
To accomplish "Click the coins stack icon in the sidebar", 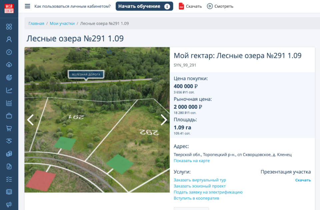I will (9, 154).
